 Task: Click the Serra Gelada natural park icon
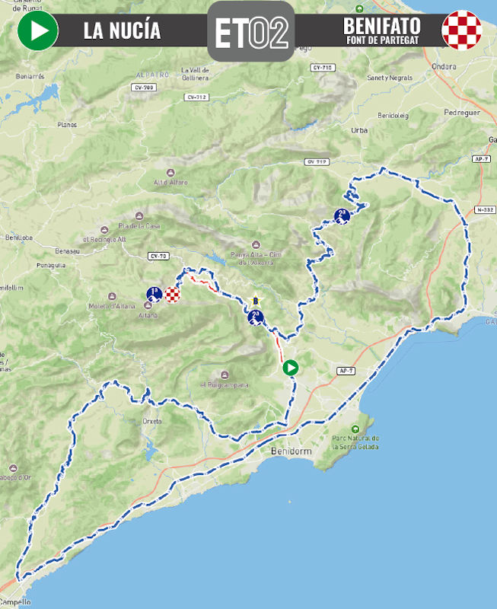click(355, 429)
